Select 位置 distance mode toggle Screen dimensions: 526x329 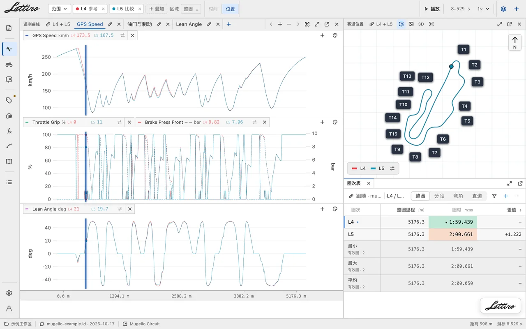click(x=230, y=9)
